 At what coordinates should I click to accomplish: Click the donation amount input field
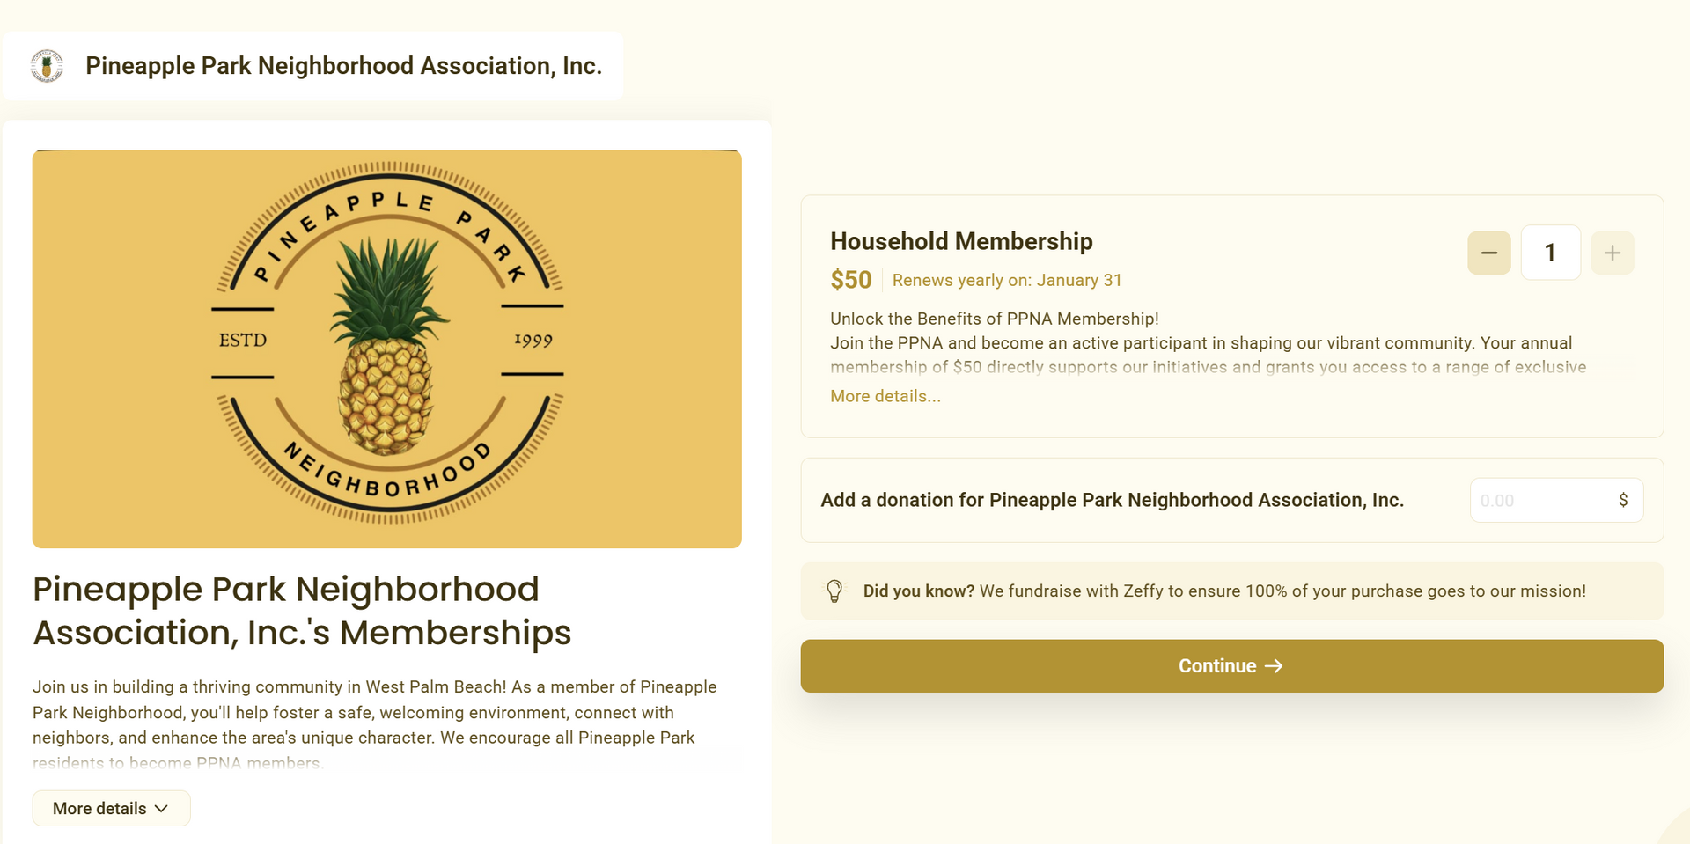tap(1540, 501)
